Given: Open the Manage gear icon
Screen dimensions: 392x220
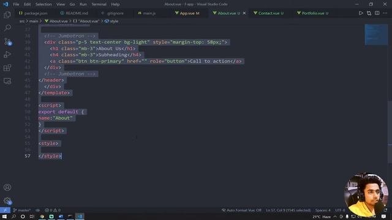Looking at the screenshot, I should tap(7, 200).
